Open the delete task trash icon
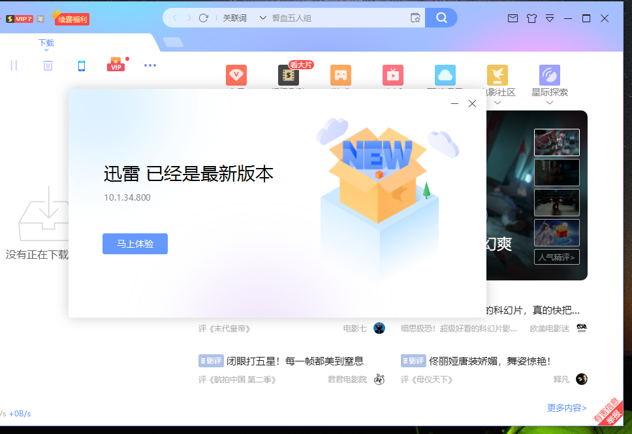This screenshot has width=632, height=434. 46,65
